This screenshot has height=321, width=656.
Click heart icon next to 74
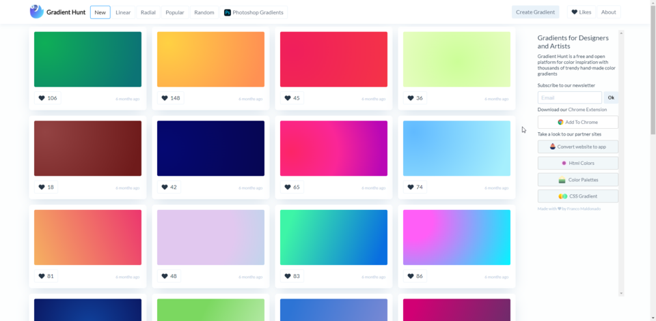point(411,187)
